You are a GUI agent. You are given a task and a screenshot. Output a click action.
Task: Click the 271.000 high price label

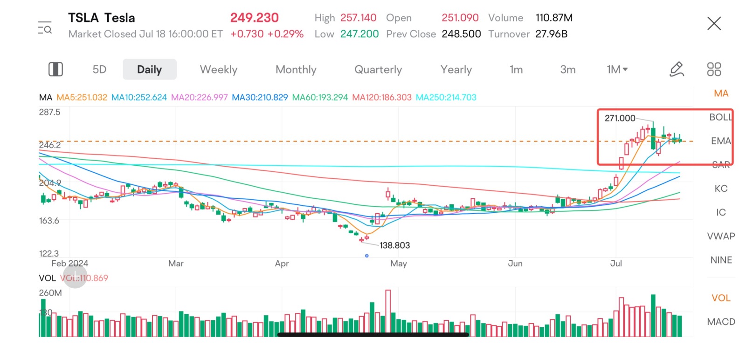point(620,118)
